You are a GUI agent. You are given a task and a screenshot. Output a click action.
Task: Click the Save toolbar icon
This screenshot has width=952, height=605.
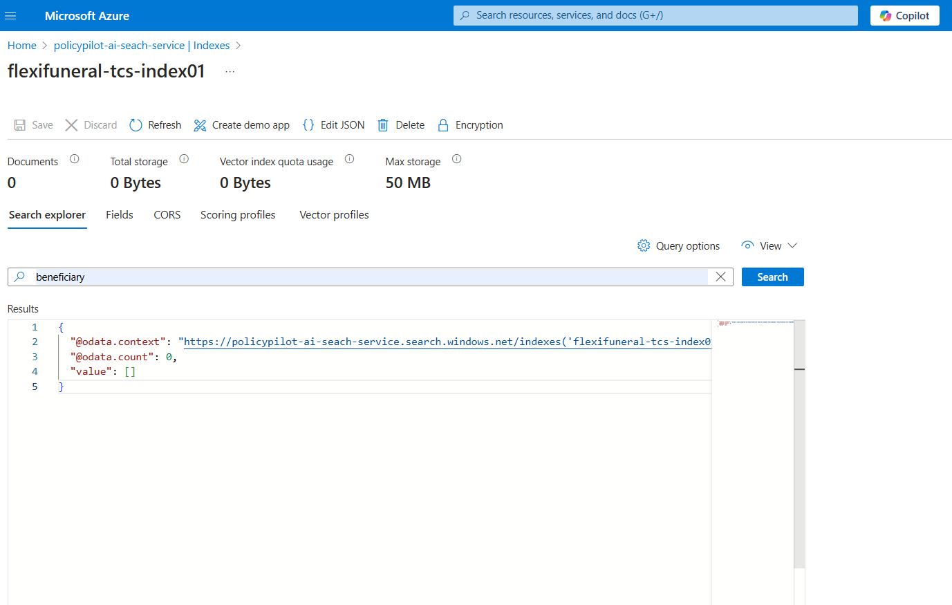(20, 125)
